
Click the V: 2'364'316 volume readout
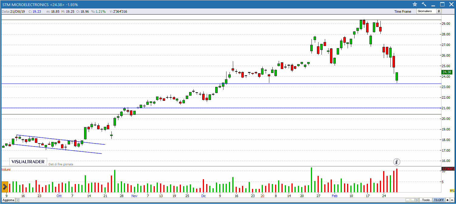point(118,12)
